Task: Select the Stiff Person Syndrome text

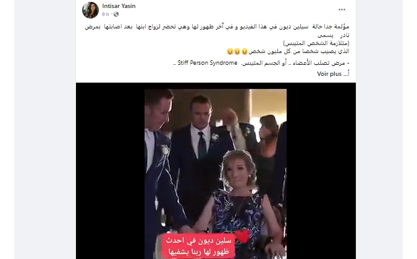Action: [208, 63]
